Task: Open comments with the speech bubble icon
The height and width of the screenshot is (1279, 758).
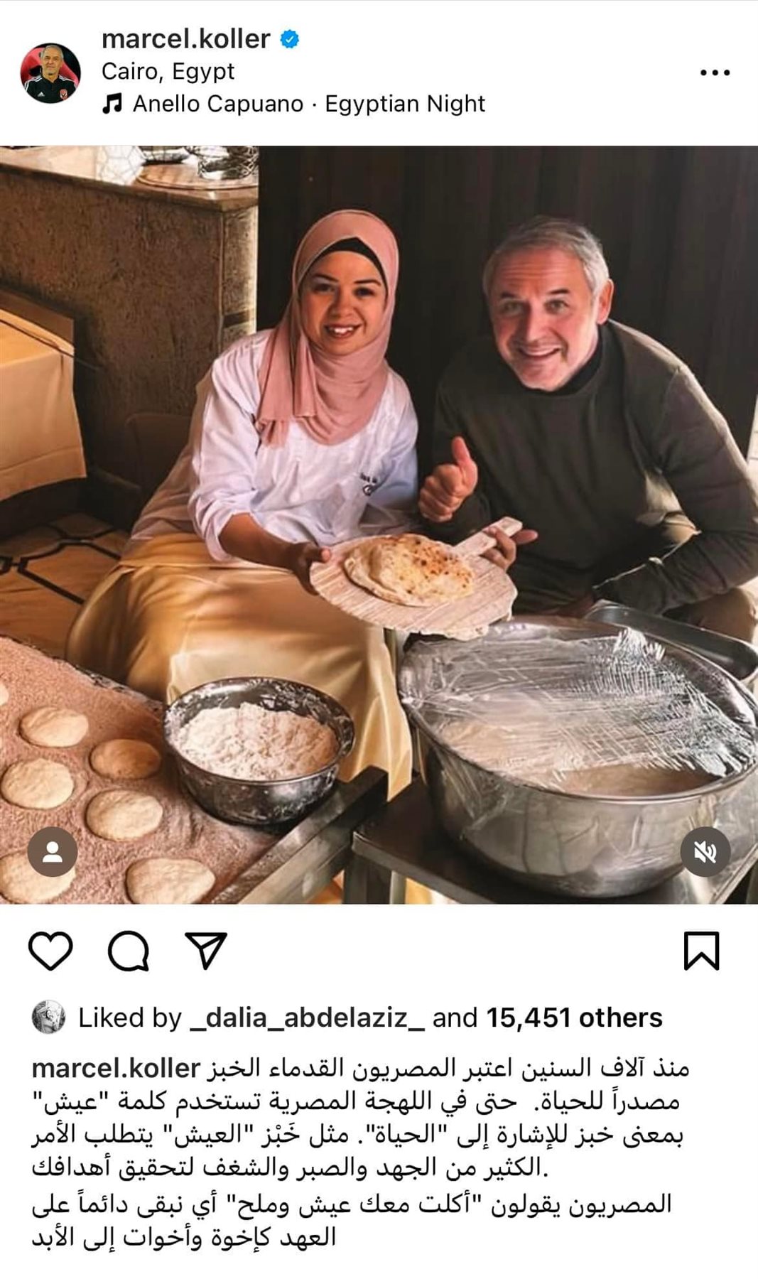Action: (x=129, y=951)
